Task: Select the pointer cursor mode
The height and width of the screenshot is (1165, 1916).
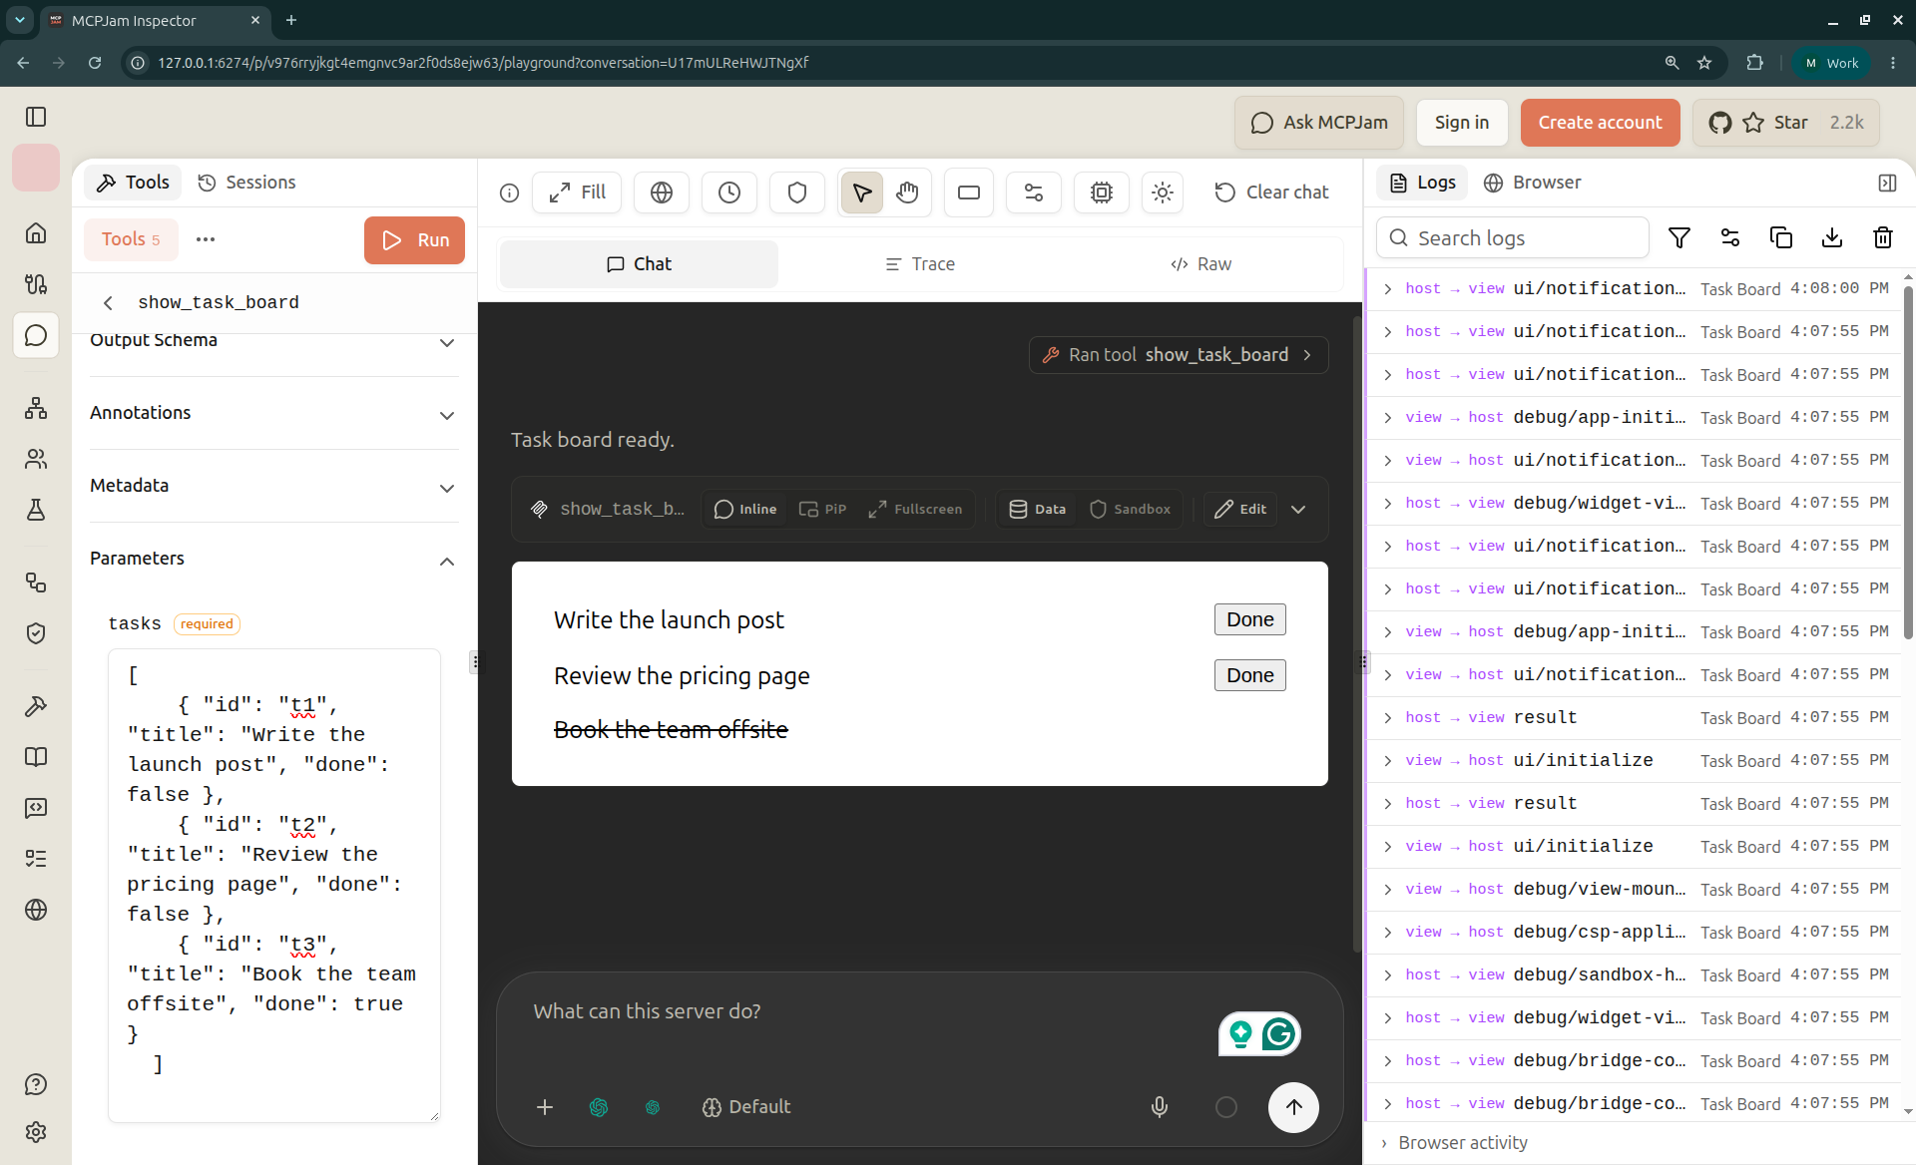Action: 862,193
